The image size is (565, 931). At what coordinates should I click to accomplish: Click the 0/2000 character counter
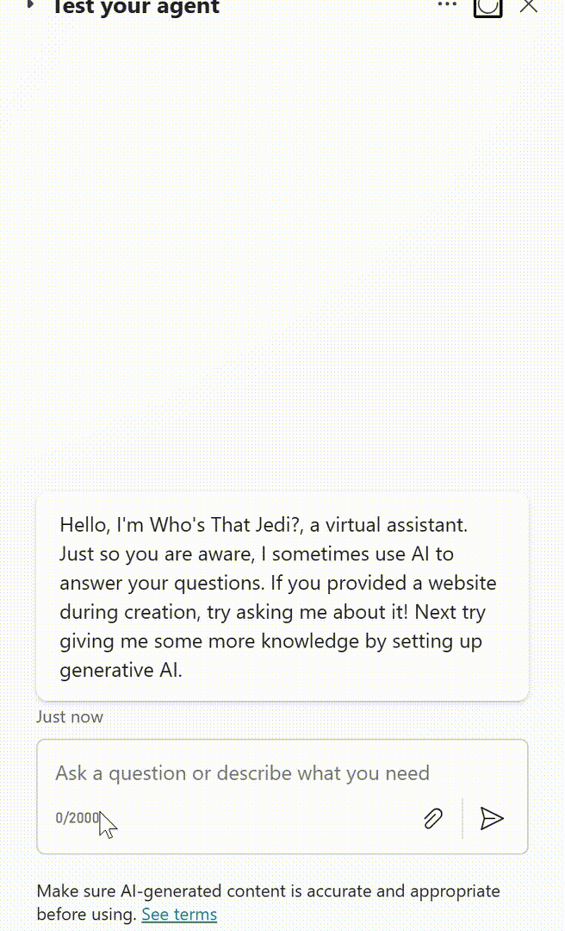[x=78, y=817]
